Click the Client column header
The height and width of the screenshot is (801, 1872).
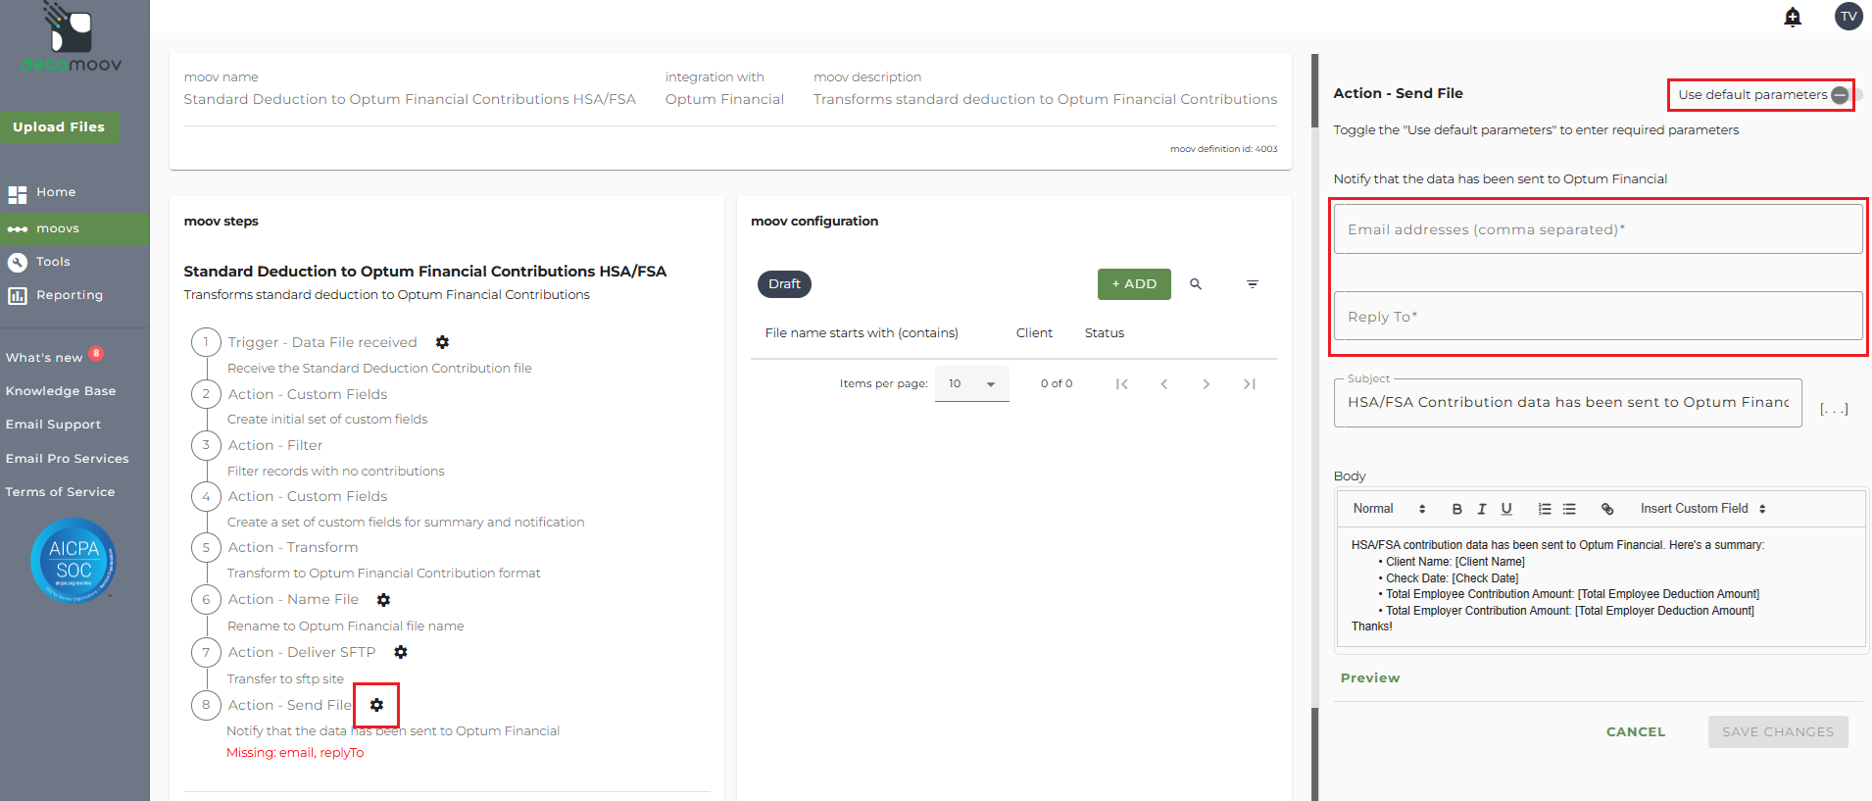[1034, 333]
